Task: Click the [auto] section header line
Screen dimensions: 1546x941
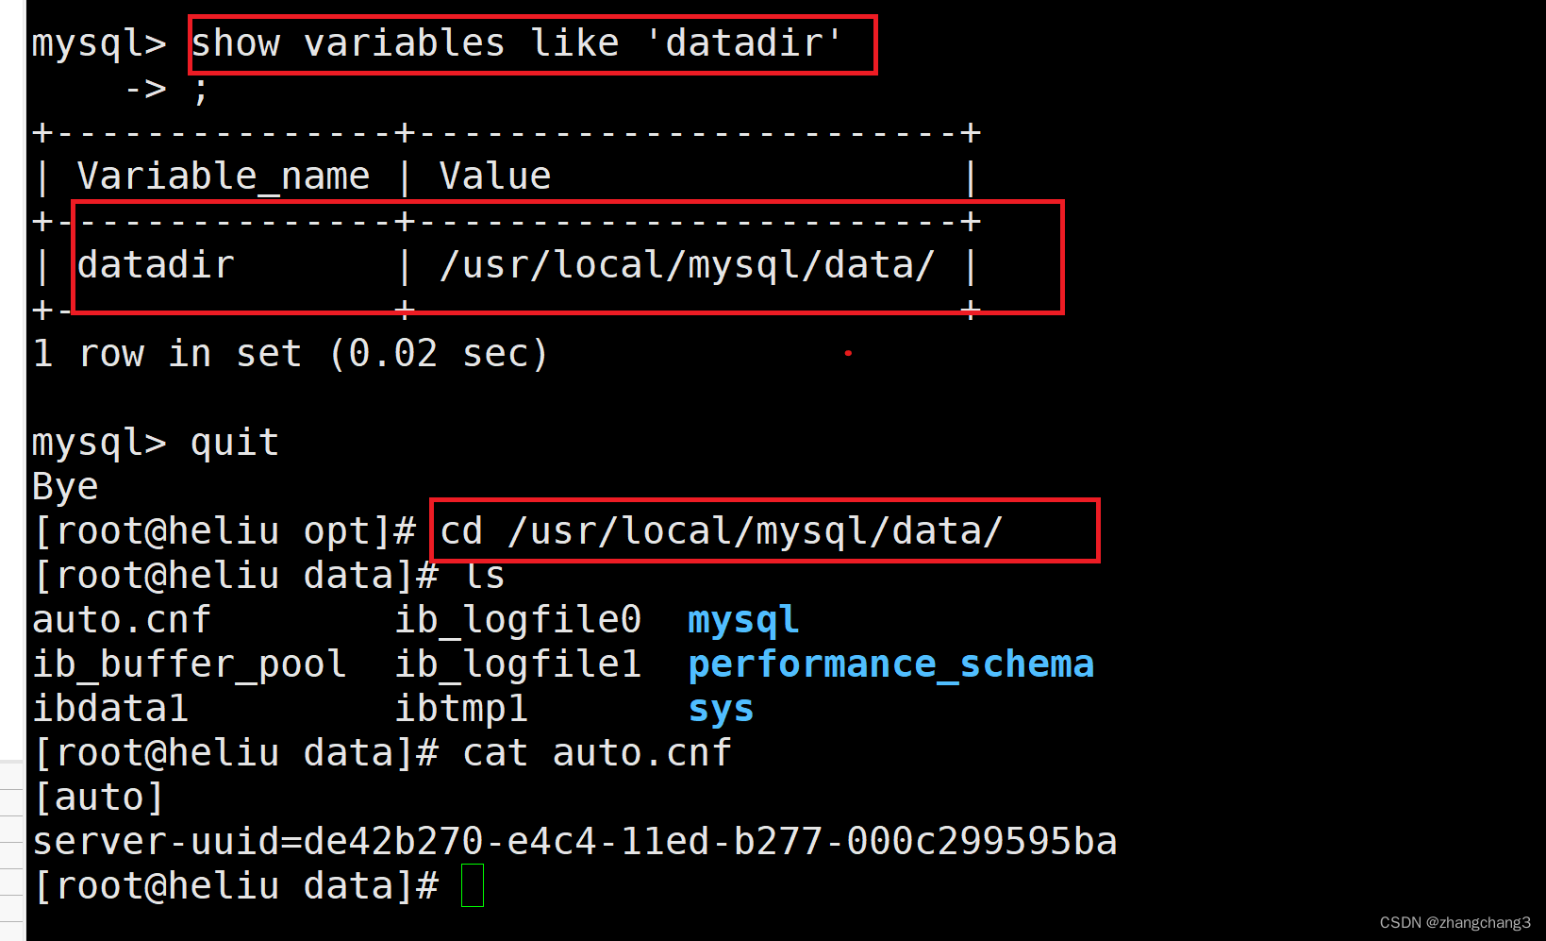Action: click(x=99, y=798)
